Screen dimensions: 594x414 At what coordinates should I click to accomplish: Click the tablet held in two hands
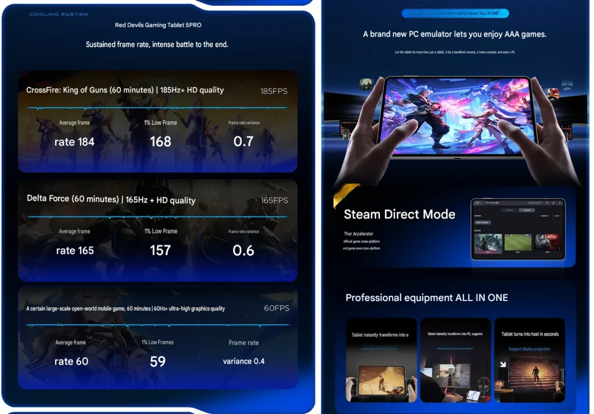[457, 117]
